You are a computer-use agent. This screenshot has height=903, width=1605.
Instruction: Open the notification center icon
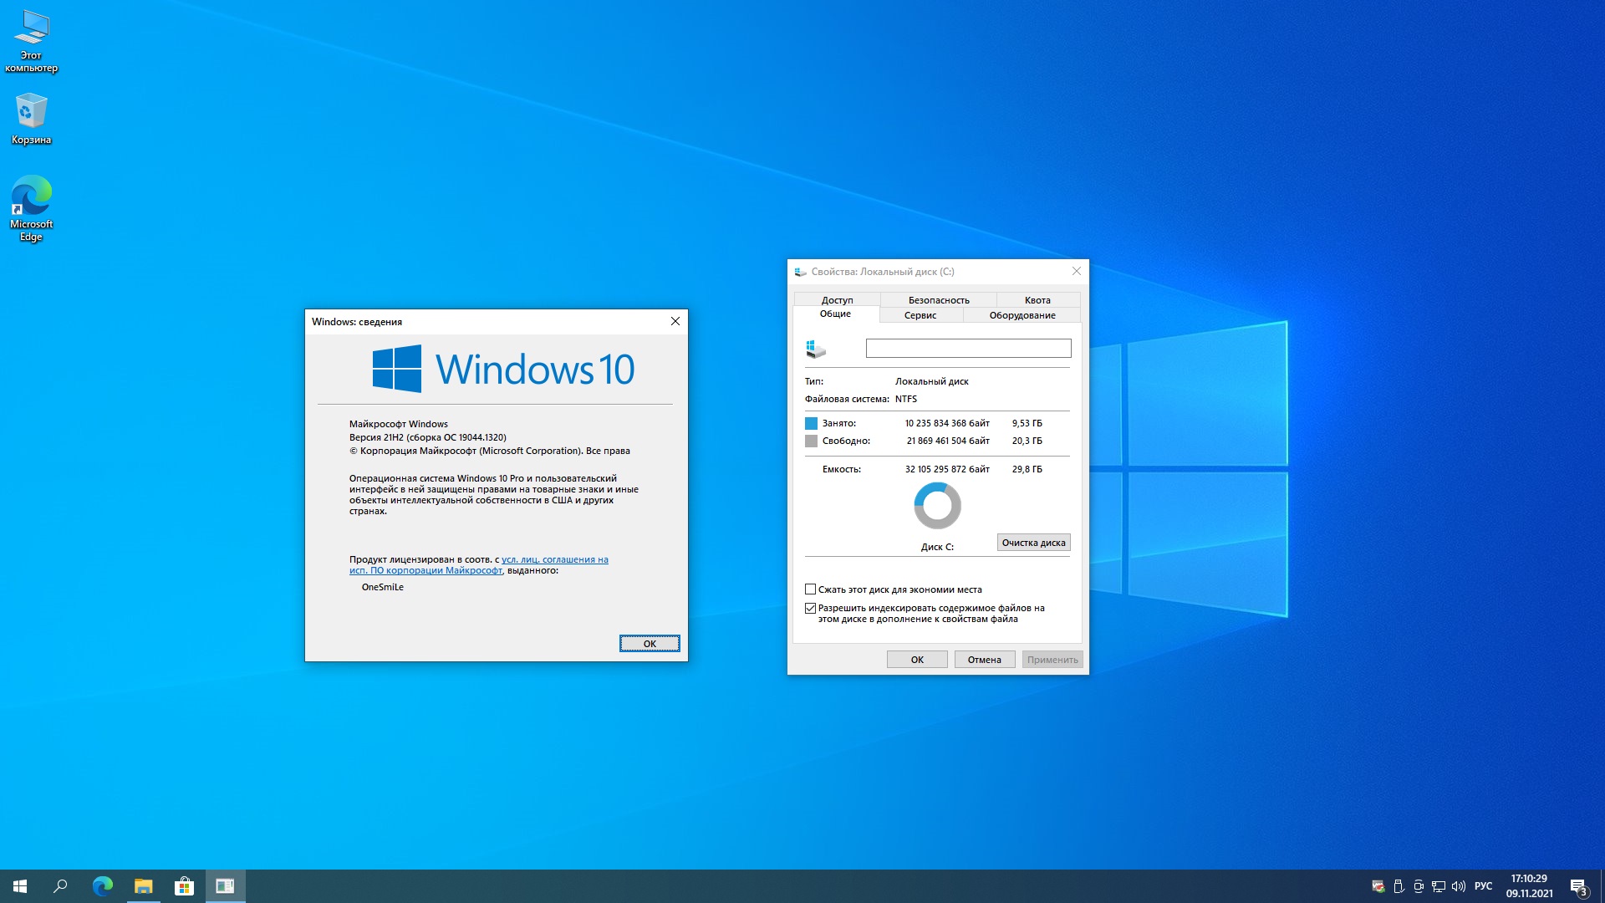[x=1578, y=886]
